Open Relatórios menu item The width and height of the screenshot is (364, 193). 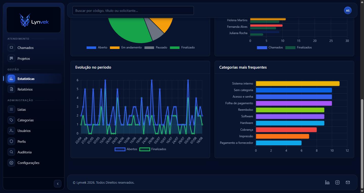(x=34, y=89)
